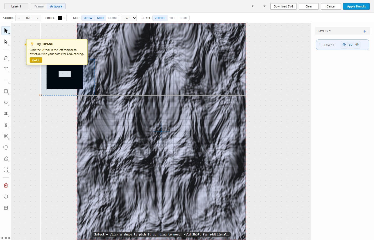This screenshot has height=240, width=374.
Task: Open Layer 1 color palette icon
Action: 357,45
